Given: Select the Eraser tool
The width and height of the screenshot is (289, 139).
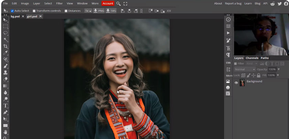Looking at the screenshot, I should coord(6,79).
